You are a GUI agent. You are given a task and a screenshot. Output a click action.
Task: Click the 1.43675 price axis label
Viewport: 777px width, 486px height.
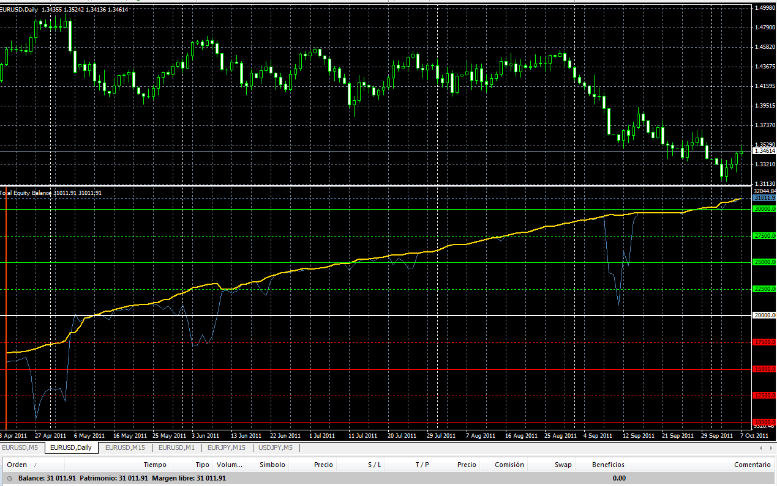point(765,67)
